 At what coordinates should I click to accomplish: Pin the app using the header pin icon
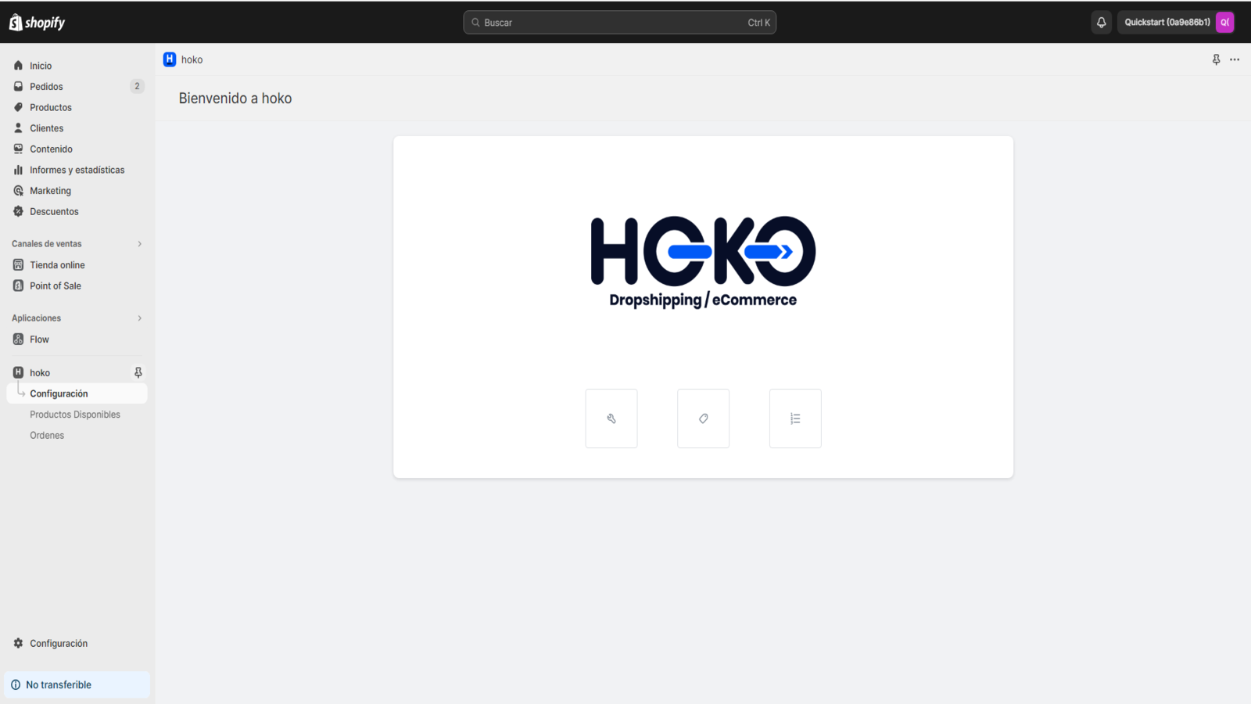(x=1216, y=59)
